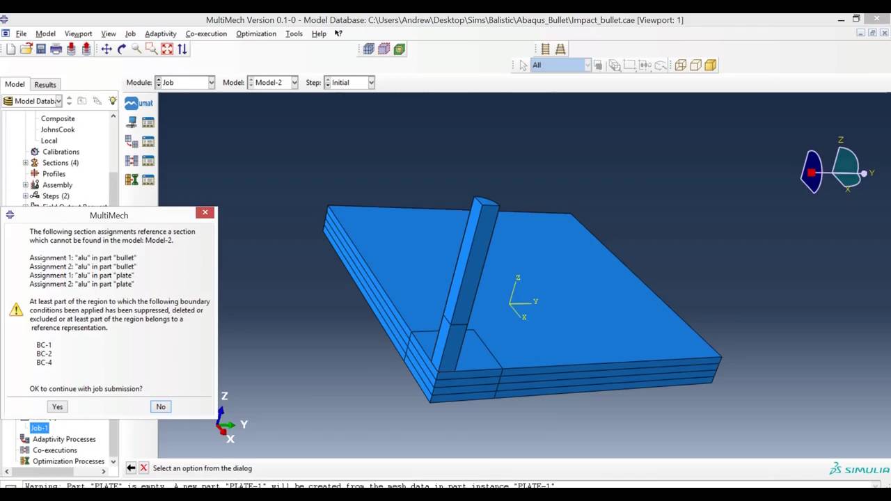Open a model database with folder icon
Viewport: 891px width, 501px height.
click(x=26, y=49)
